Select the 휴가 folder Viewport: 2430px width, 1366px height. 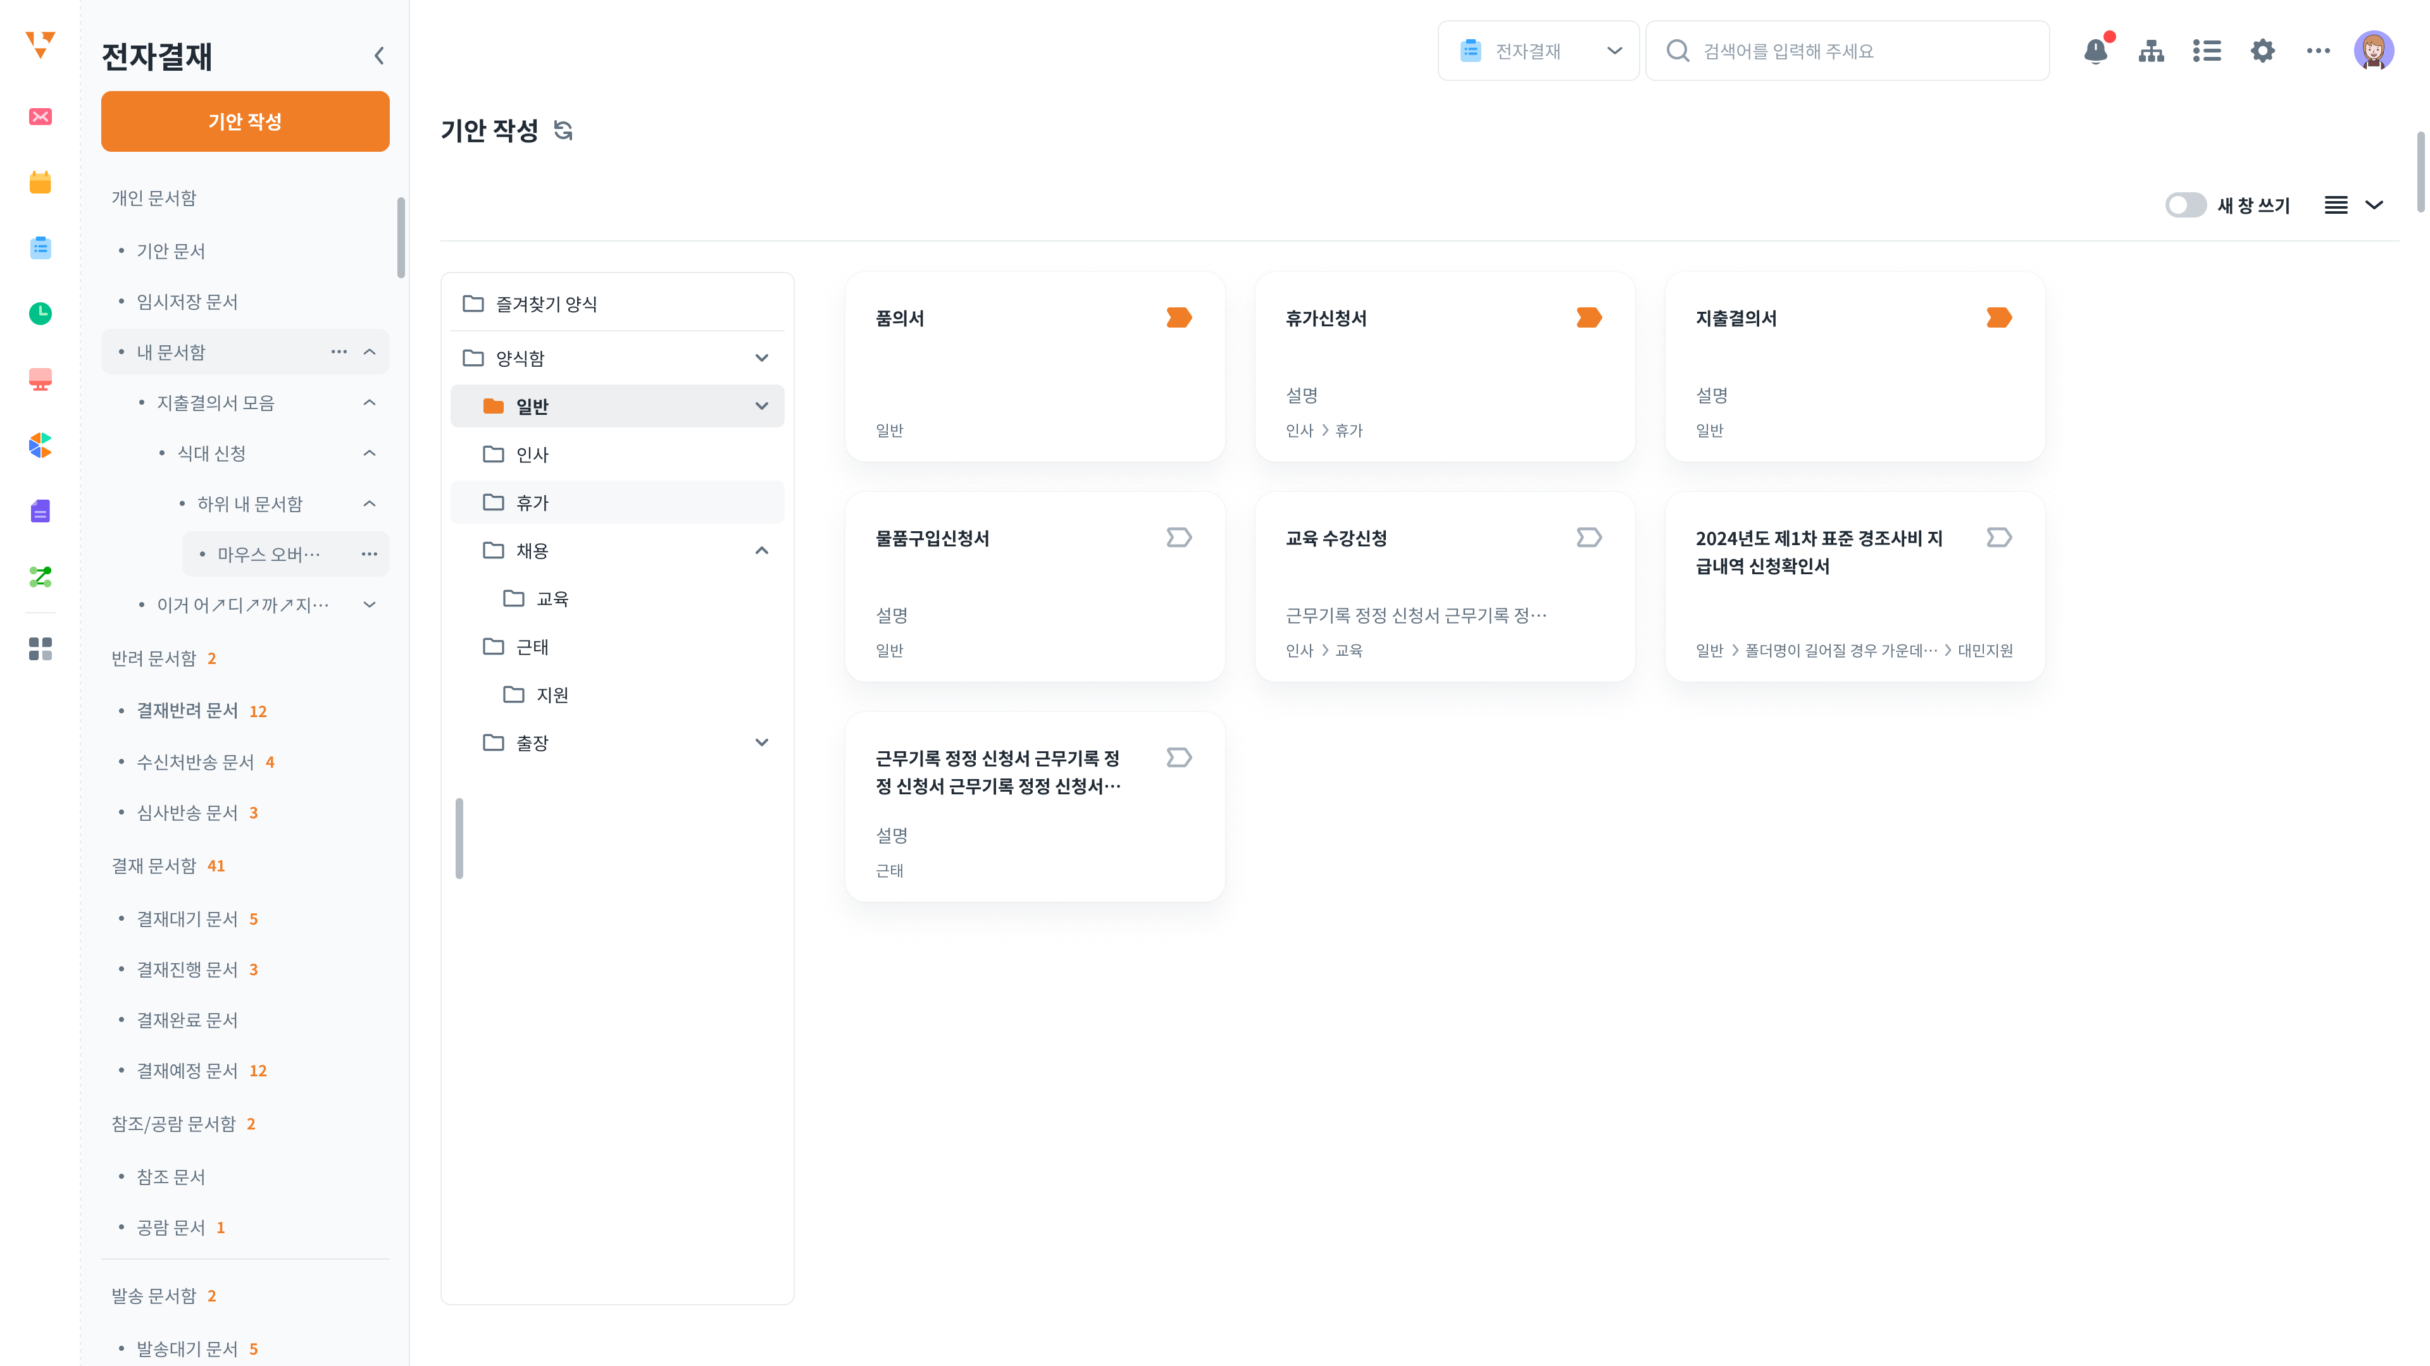click(x=618, y=503)
